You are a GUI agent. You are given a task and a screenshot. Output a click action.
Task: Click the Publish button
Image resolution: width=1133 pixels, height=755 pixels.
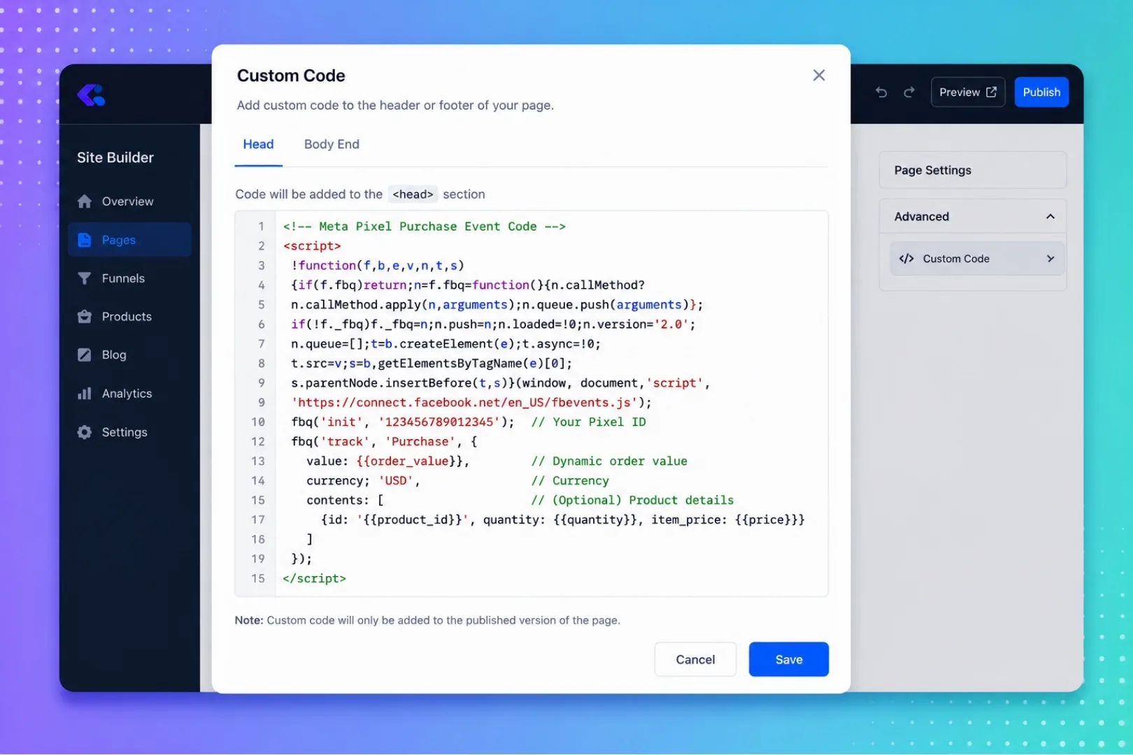tap(1041, 92)
